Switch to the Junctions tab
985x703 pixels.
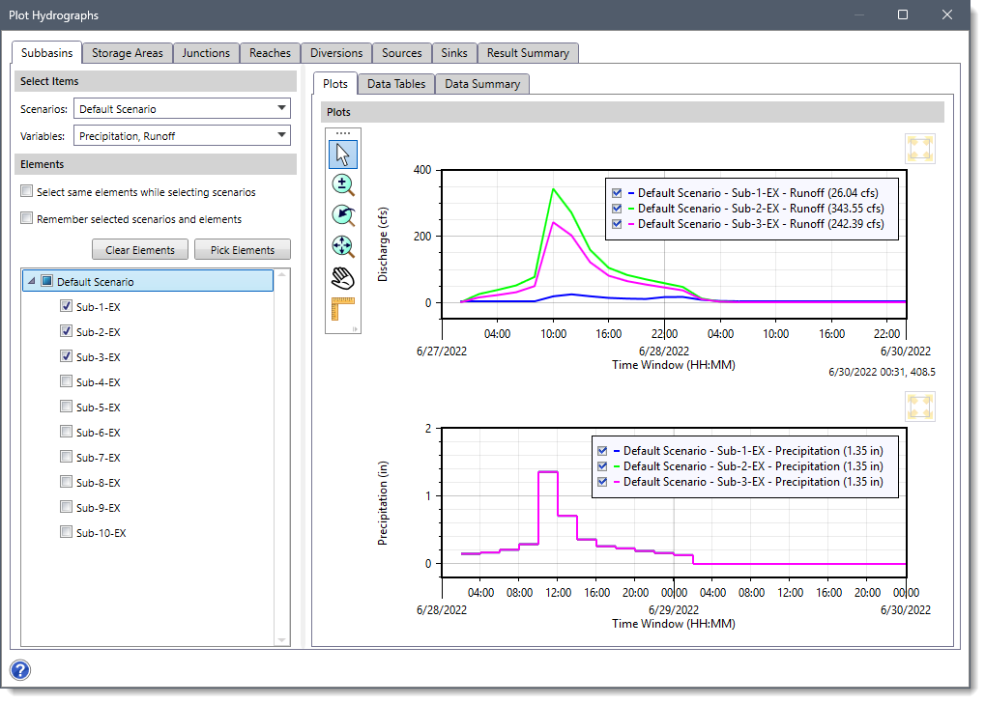(206, 53)
